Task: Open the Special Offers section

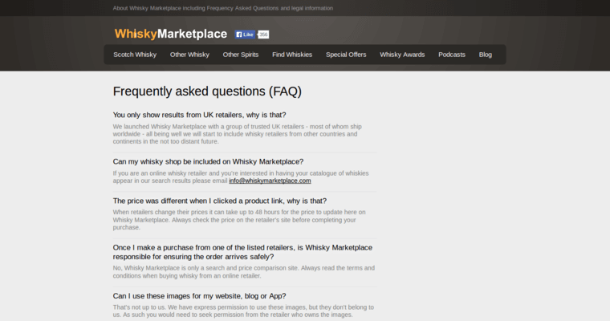Action: pos(346,55)
